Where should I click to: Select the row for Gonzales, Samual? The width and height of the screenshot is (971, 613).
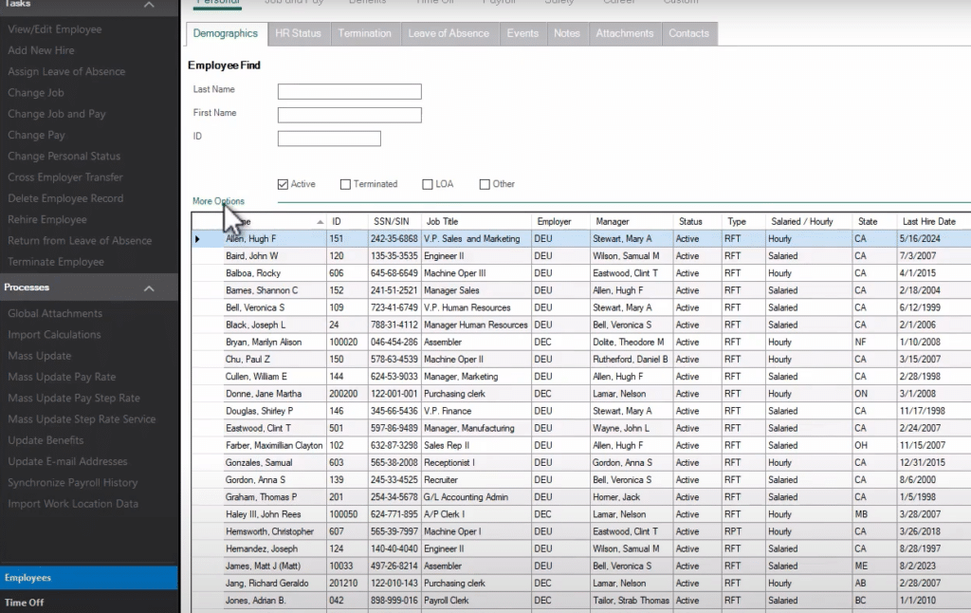tap(581, 463)
